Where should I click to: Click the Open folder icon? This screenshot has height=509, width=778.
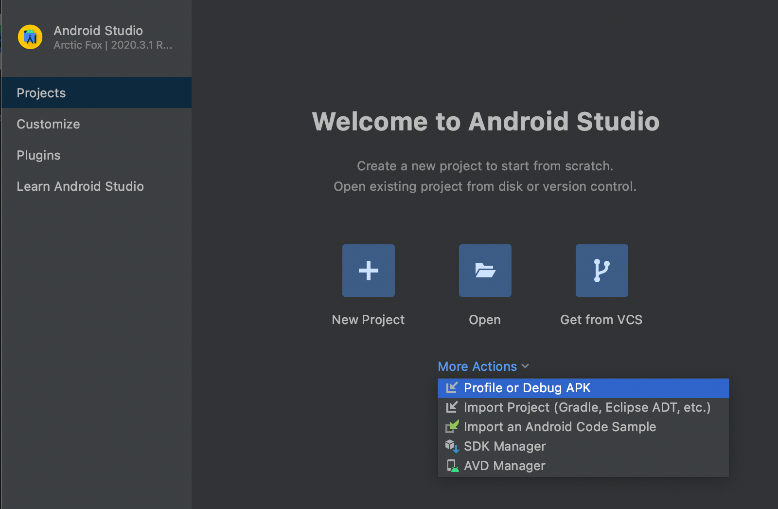point(485,271)
